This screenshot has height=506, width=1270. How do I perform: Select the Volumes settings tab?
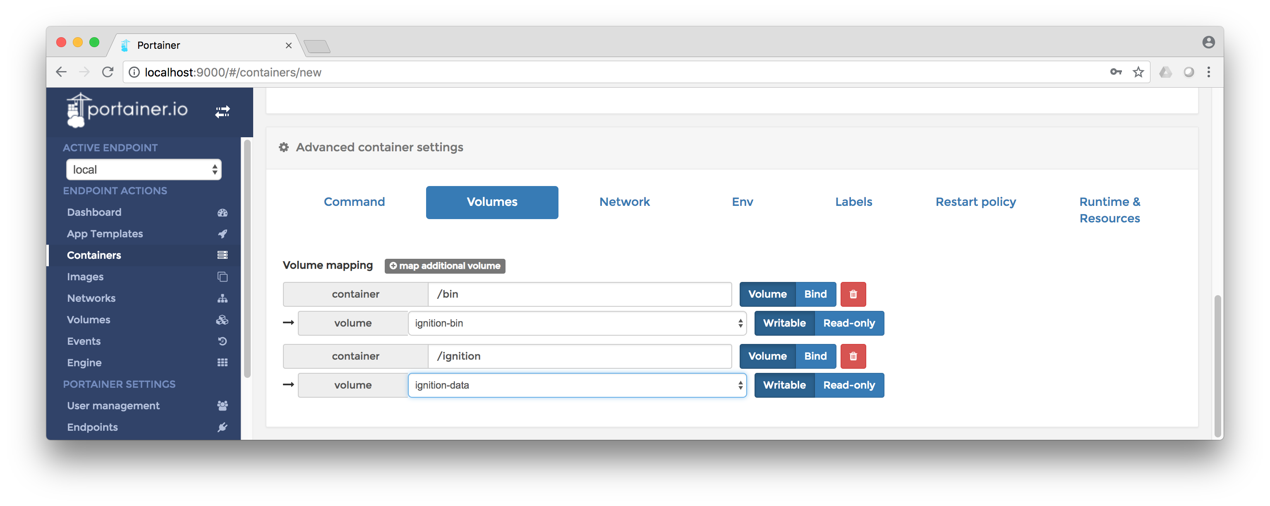(492, 202)
